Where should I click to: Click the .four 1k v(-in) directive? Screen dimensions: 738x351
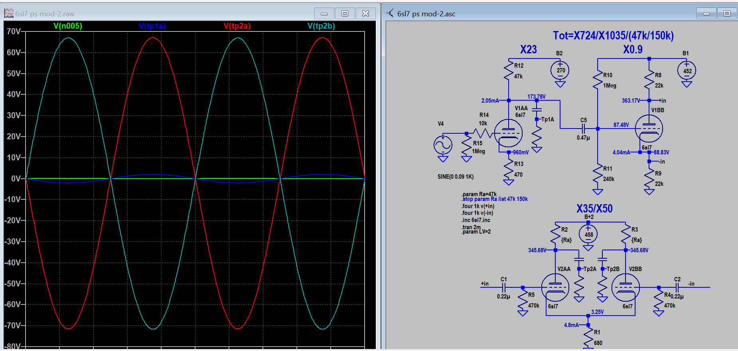pyautogui.click(x=478, y=213)
